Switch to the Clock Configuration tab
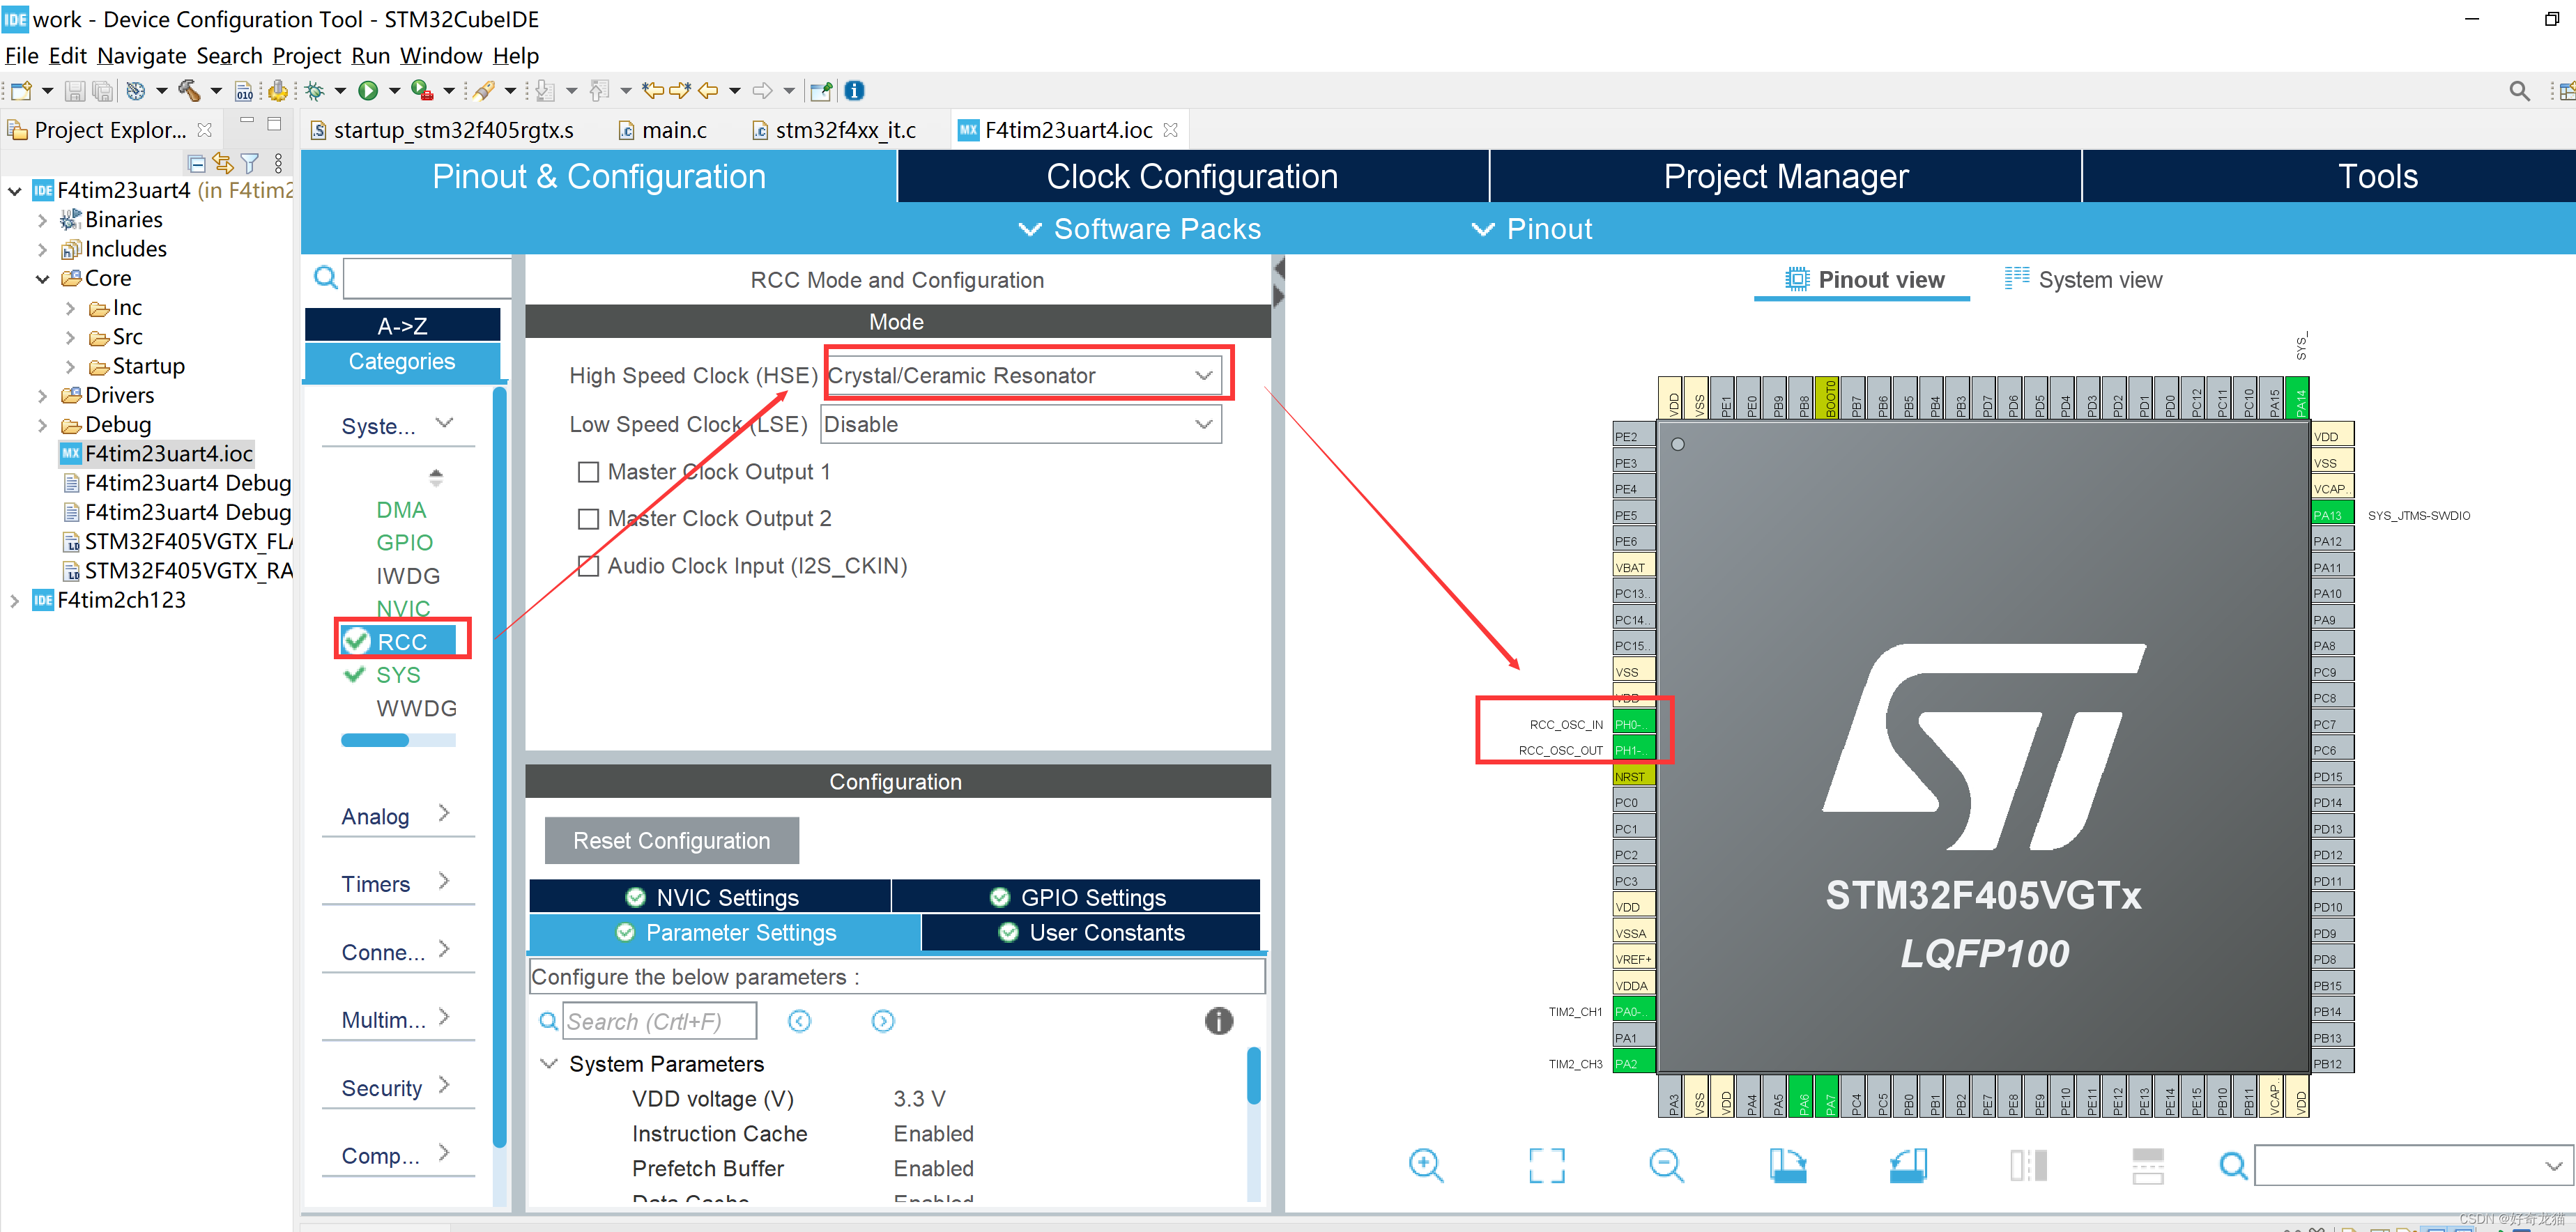The width and height of the screenshot is (2576, 1232). point(1191,176)
